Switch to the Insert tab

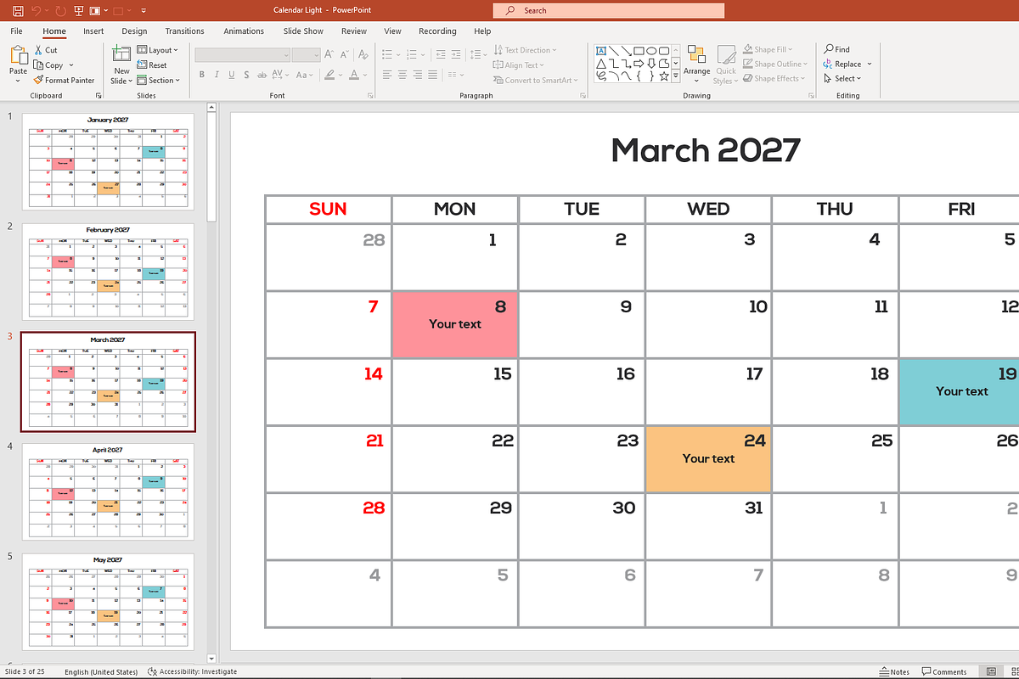[x=93, y=31]
